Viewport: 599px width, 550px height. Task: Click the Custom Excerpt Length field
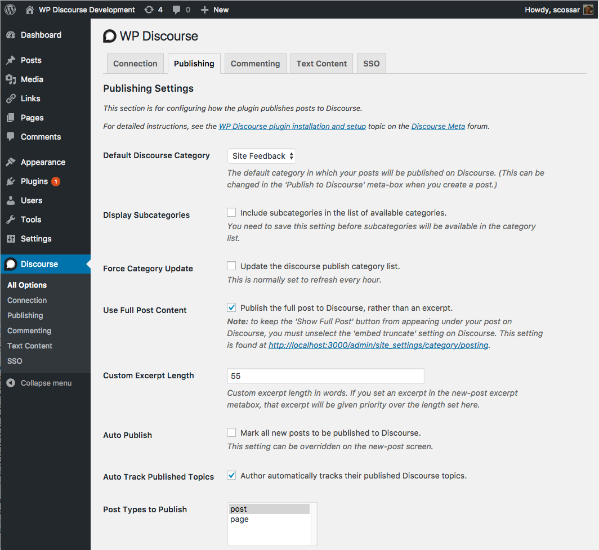tap(325, 376)
